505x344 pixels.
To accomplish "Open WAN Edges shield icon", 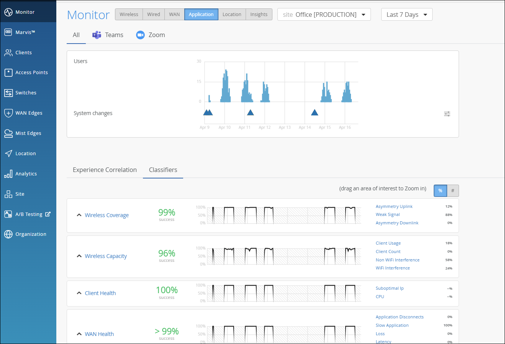I will (x=8, y=113).
